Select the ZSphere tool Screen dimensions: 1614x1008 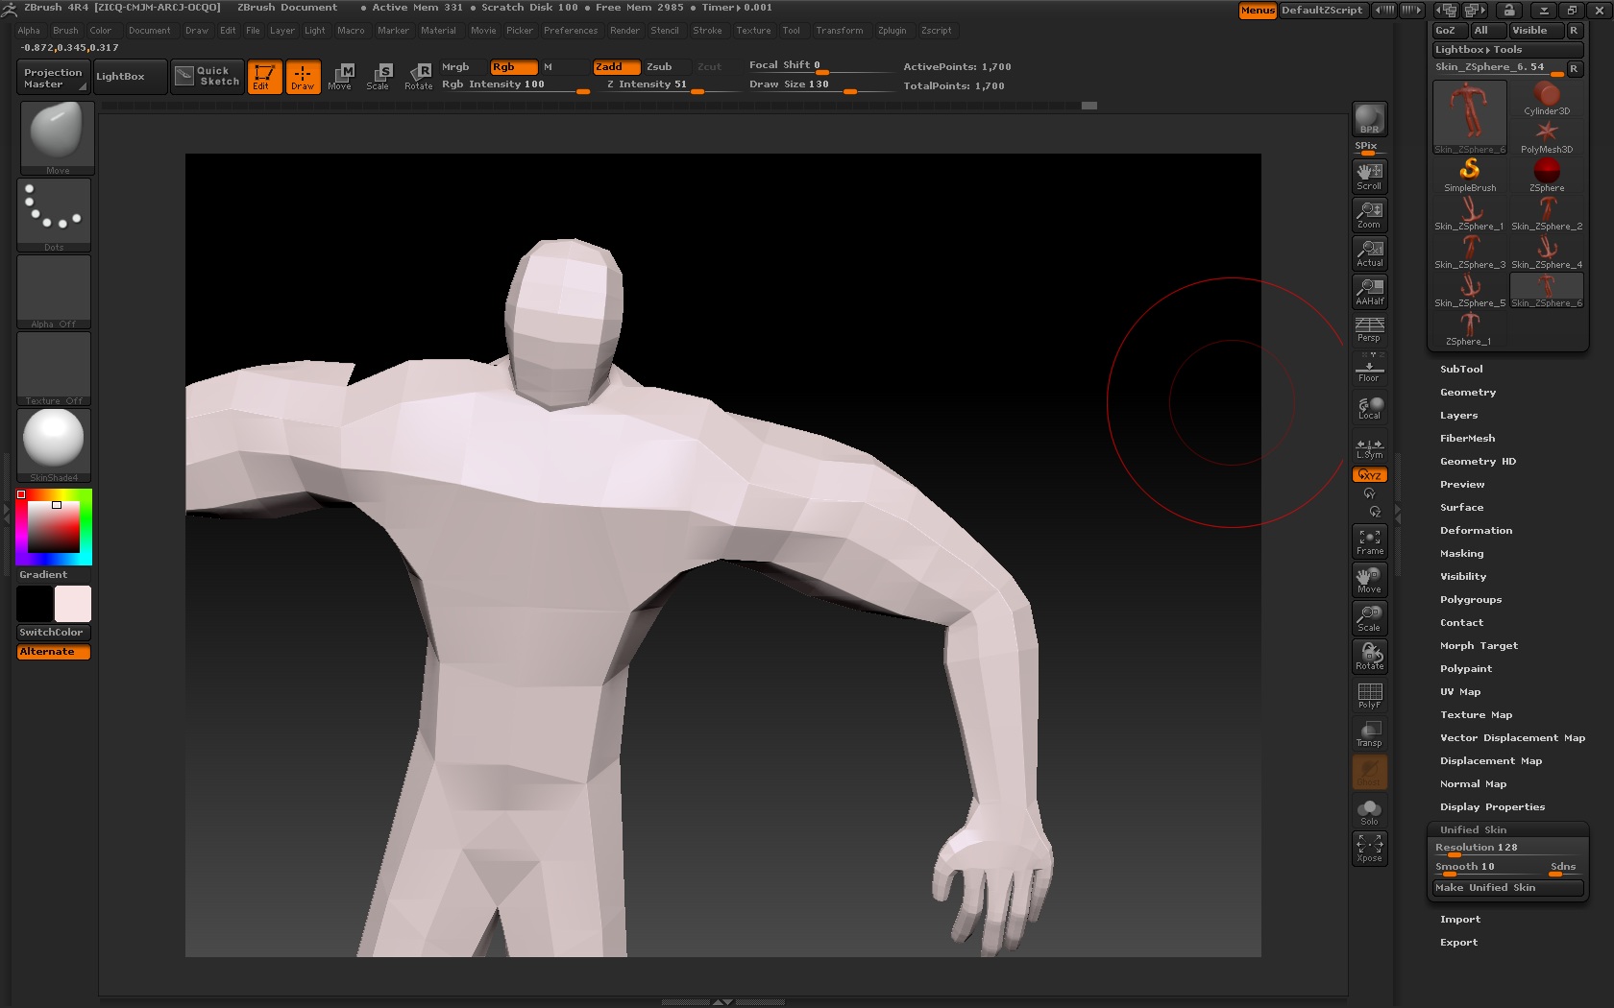pos(1547,175)
